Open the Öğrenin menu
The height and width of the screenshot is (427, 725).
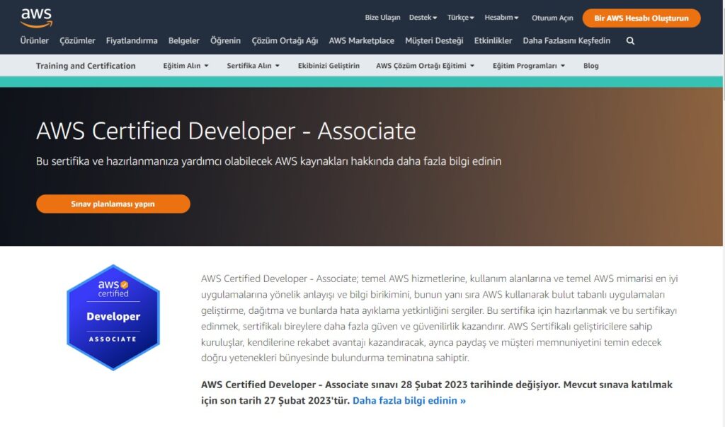click(225, 40)
